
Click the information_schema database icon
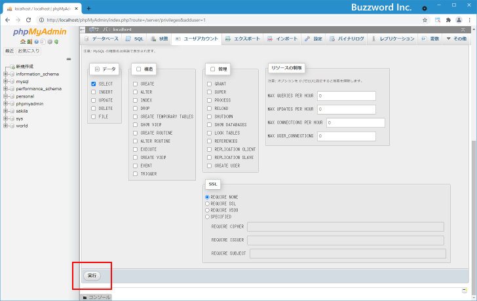coord(12,74)
